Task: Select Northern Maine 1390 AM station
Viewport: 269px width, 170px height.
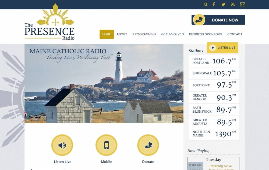Action: 214,134
